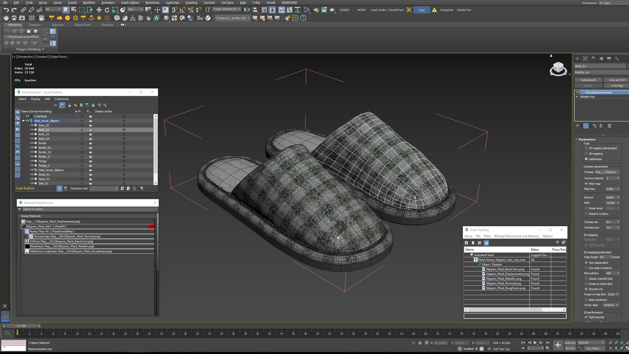Click the ViewCube in the viewport
The image size is (629, 354).
(558, 69)
